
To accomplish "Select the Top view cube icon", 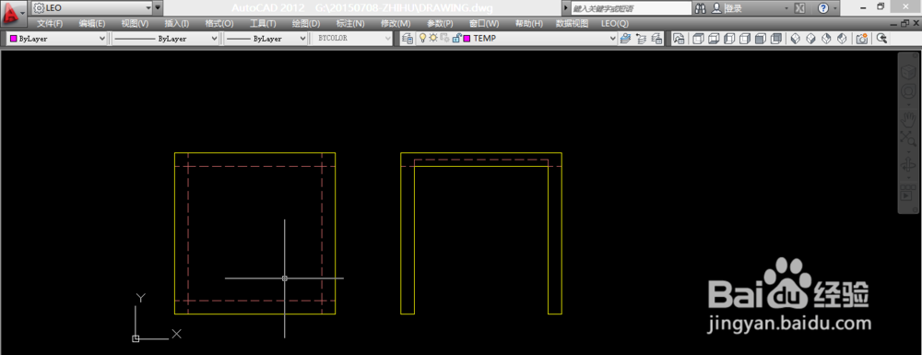I will (x=699, y=38).
